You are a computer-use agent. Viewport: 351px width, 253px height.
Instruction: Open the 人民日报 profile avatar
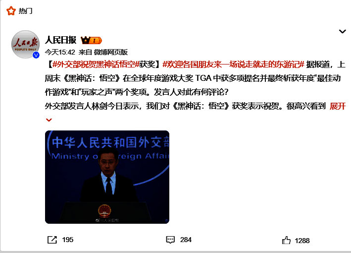(26, 45)
